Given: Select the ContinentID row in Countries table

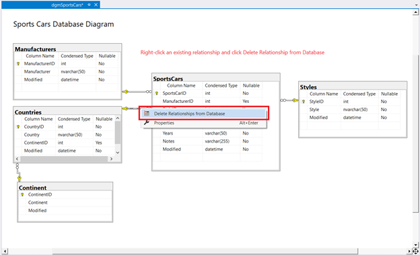Looking at the screenshot, I should 65,143.
